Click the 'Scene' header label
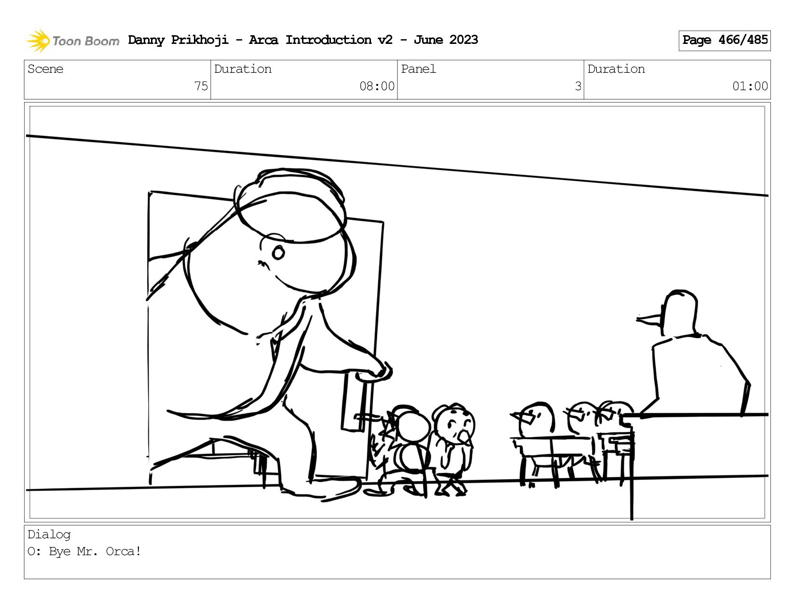Screen dimensions: 796x615 (x=45, y=69)
